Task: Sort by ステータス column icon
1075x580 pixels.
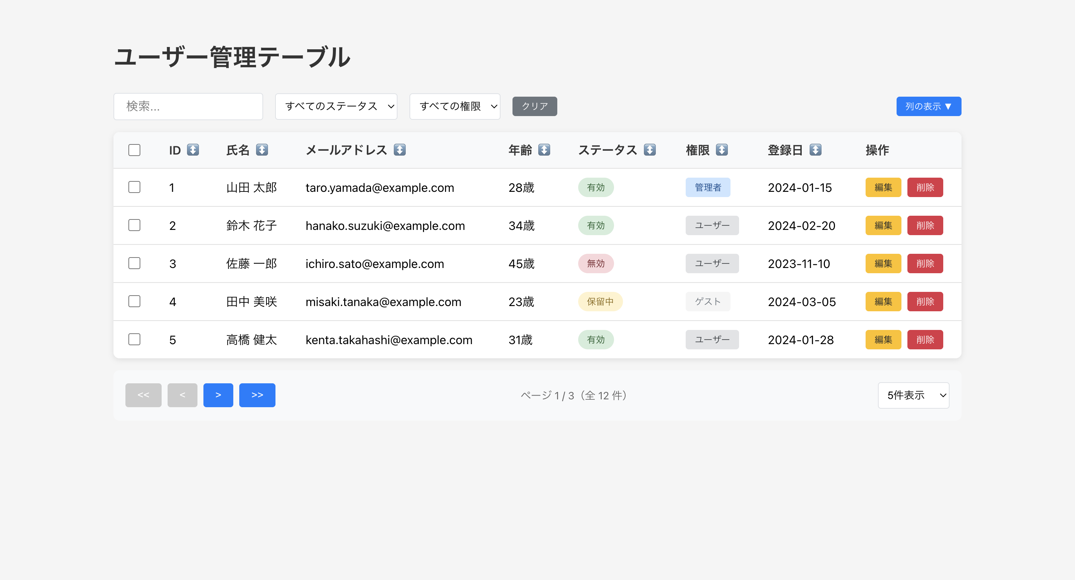Action: (x=649, y=150)
